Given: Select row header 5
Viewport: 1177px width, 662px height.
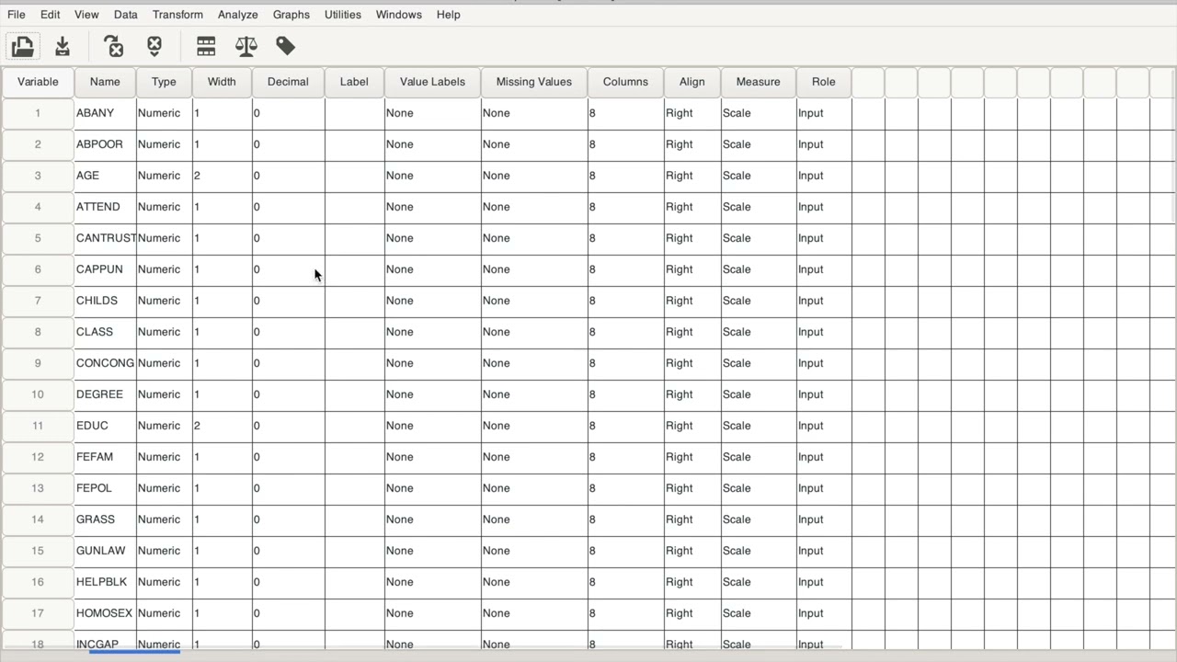Looking at the screenshot, I should coord(38,238).
